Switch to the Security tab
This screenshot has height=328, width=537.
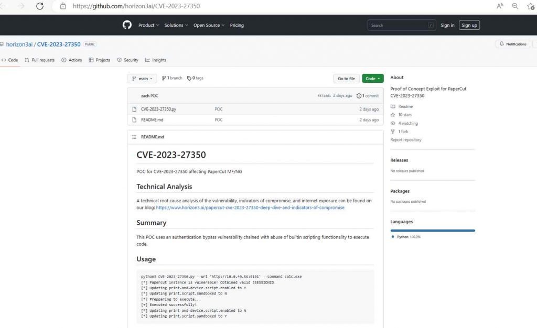coord(128,60)
